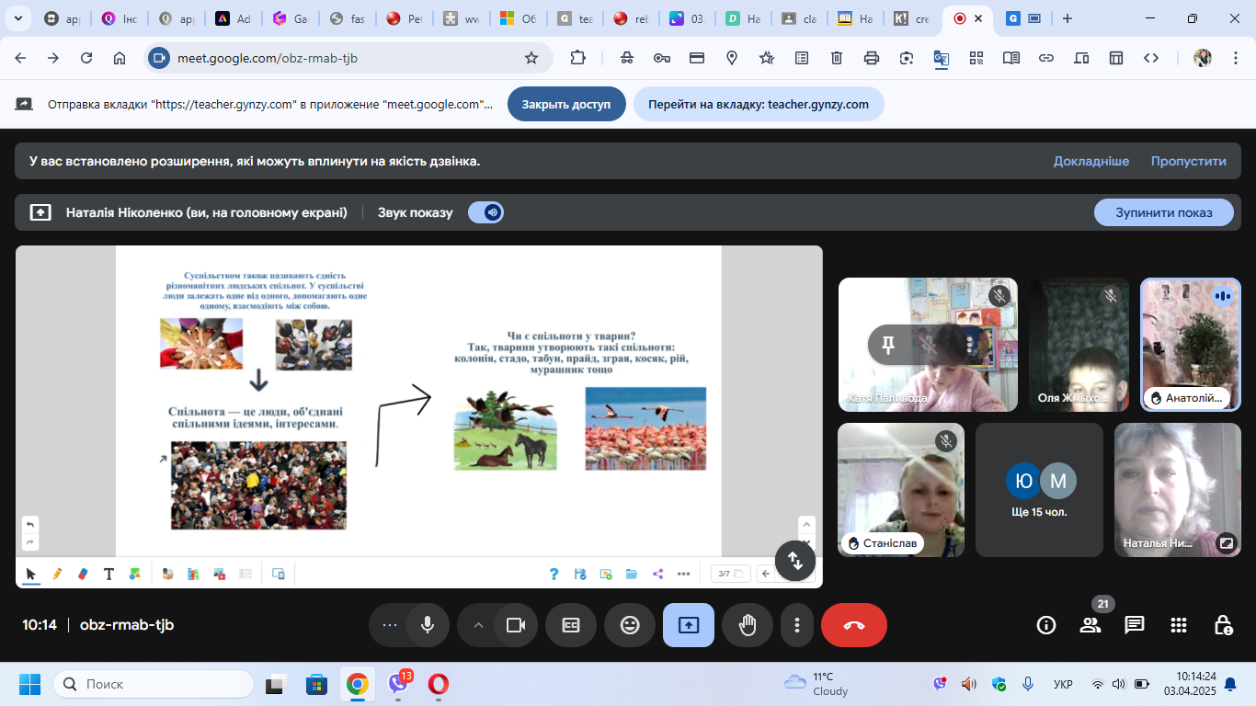Image resolution: width=1256 pixels, height=706 pixels.
Task: Turn off the camera in Meet controls
Action: (515, 625)
